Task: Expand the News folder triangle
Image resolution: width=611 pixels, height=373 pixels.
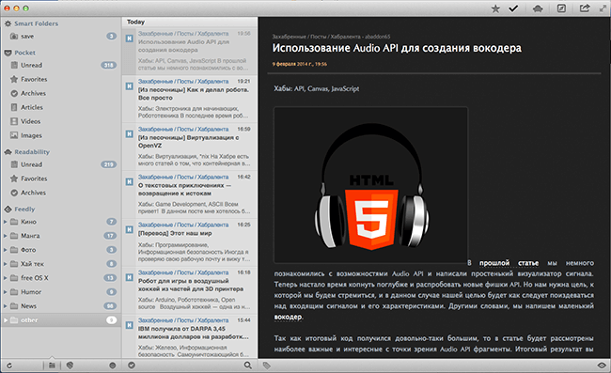Action: coord(5,305)
